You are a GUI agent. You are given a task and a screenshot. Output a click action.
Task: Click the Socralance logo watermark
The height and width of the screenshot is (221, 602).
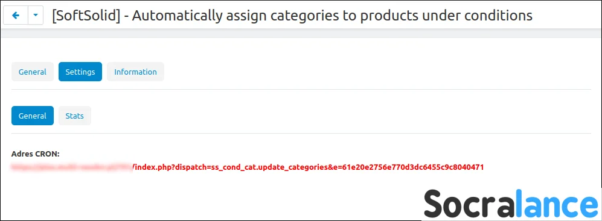tap(511, 204)
